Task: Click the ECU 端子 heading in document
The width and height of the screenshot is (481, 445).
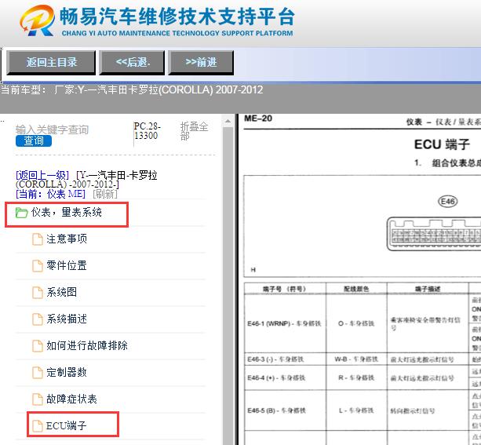Action: [442, 144]
